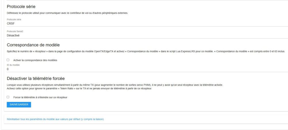Click the 'Lorsque vous utilisez plusieurs récepteurs' paragraph

coord(115,85)
